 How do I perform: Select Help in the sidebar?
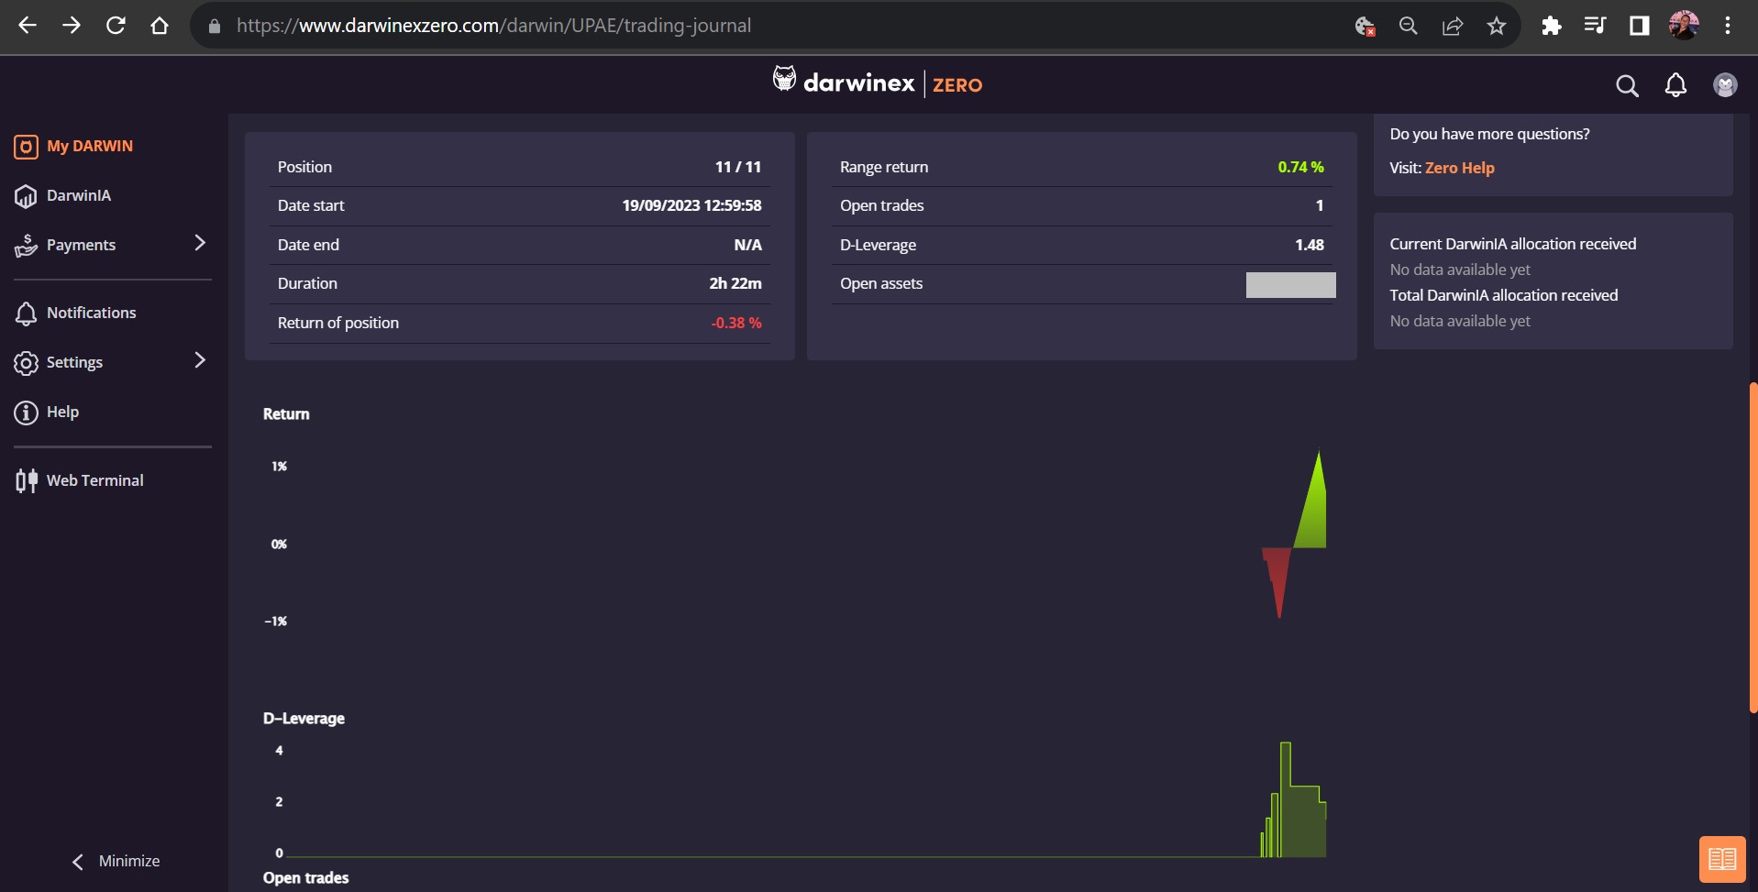click(62, 412)
